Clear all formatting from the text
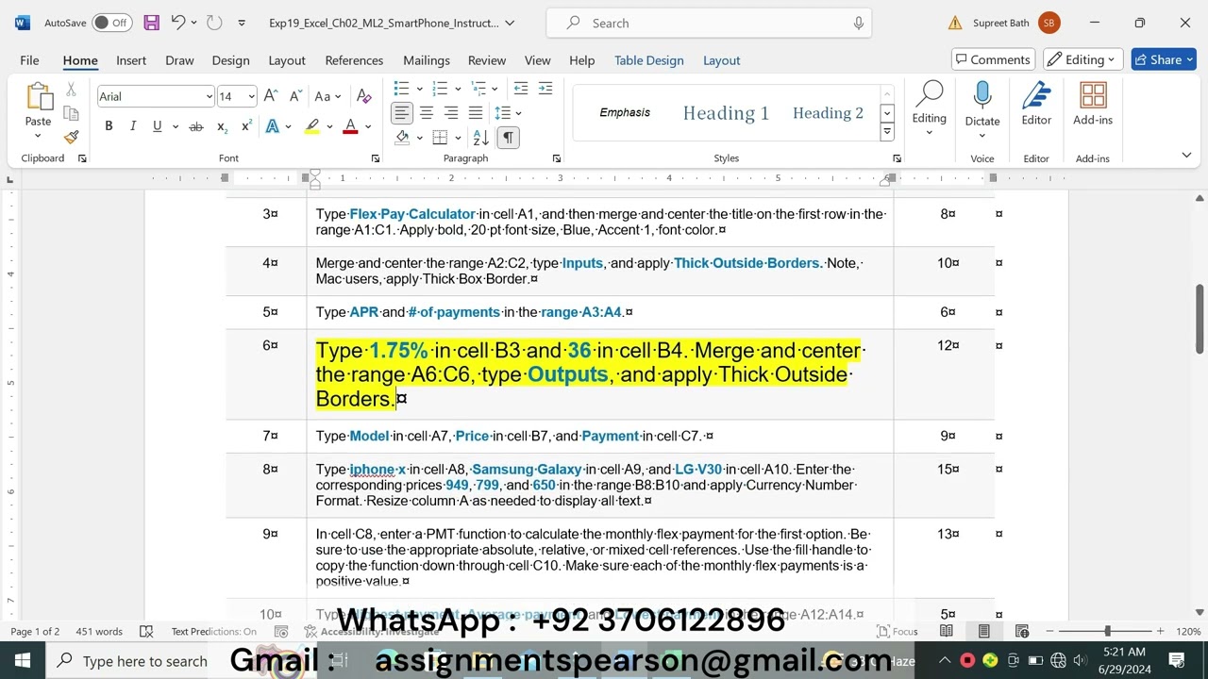 [x=364, y=96]
